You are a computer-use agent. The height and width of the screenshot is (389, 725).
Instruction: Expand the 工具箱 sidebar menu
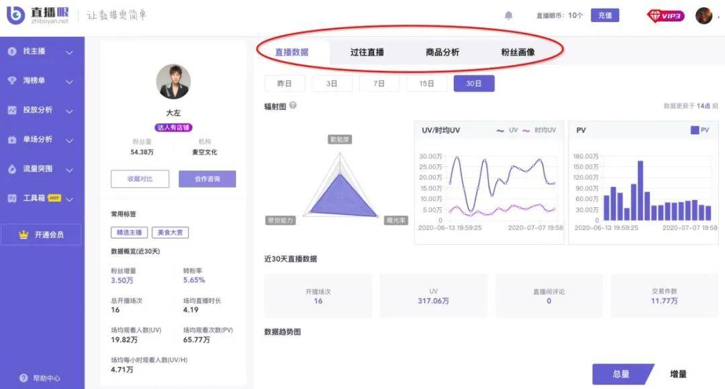[x=69, y=199]
